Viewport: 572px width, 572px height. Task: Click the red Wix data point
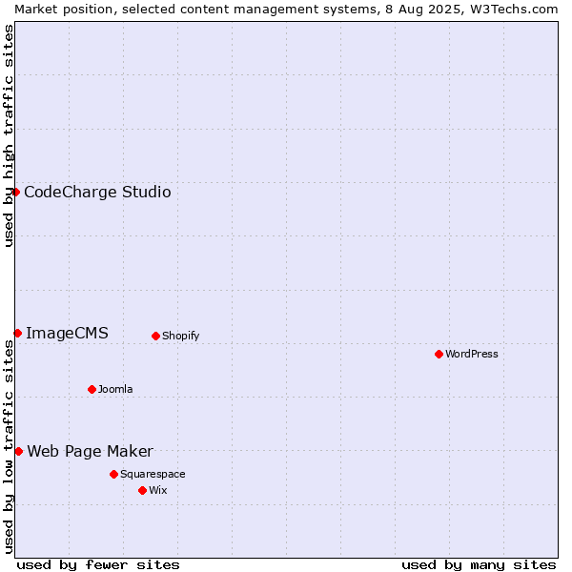(x=143, y=491)
